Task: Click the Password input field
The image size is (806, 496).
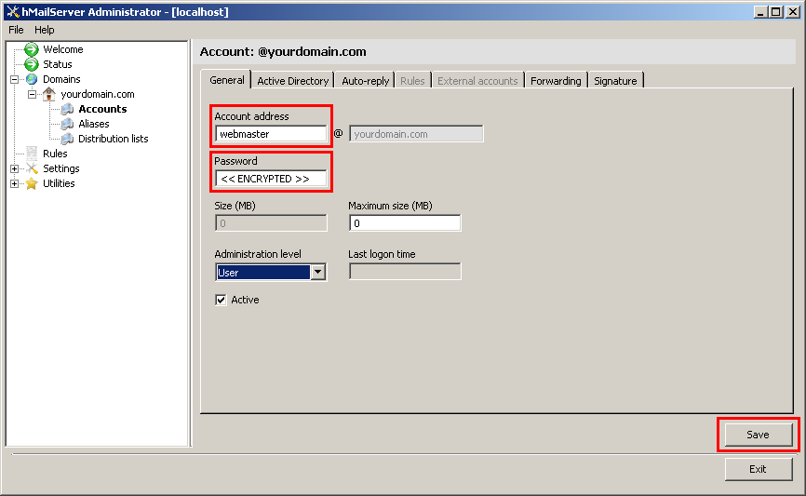Action: tap(271, 179)
